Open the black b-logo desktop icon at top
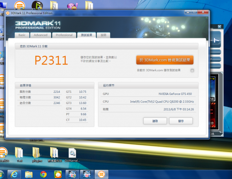Viewport: 232px width, 179px height. point(37,5)
